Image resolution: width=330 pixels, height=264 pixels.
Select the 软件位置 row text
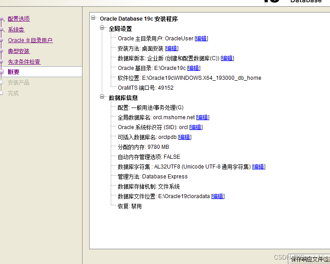(x=189, y=78)
